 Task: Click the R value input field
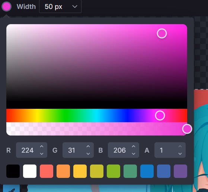click(32, 150)
